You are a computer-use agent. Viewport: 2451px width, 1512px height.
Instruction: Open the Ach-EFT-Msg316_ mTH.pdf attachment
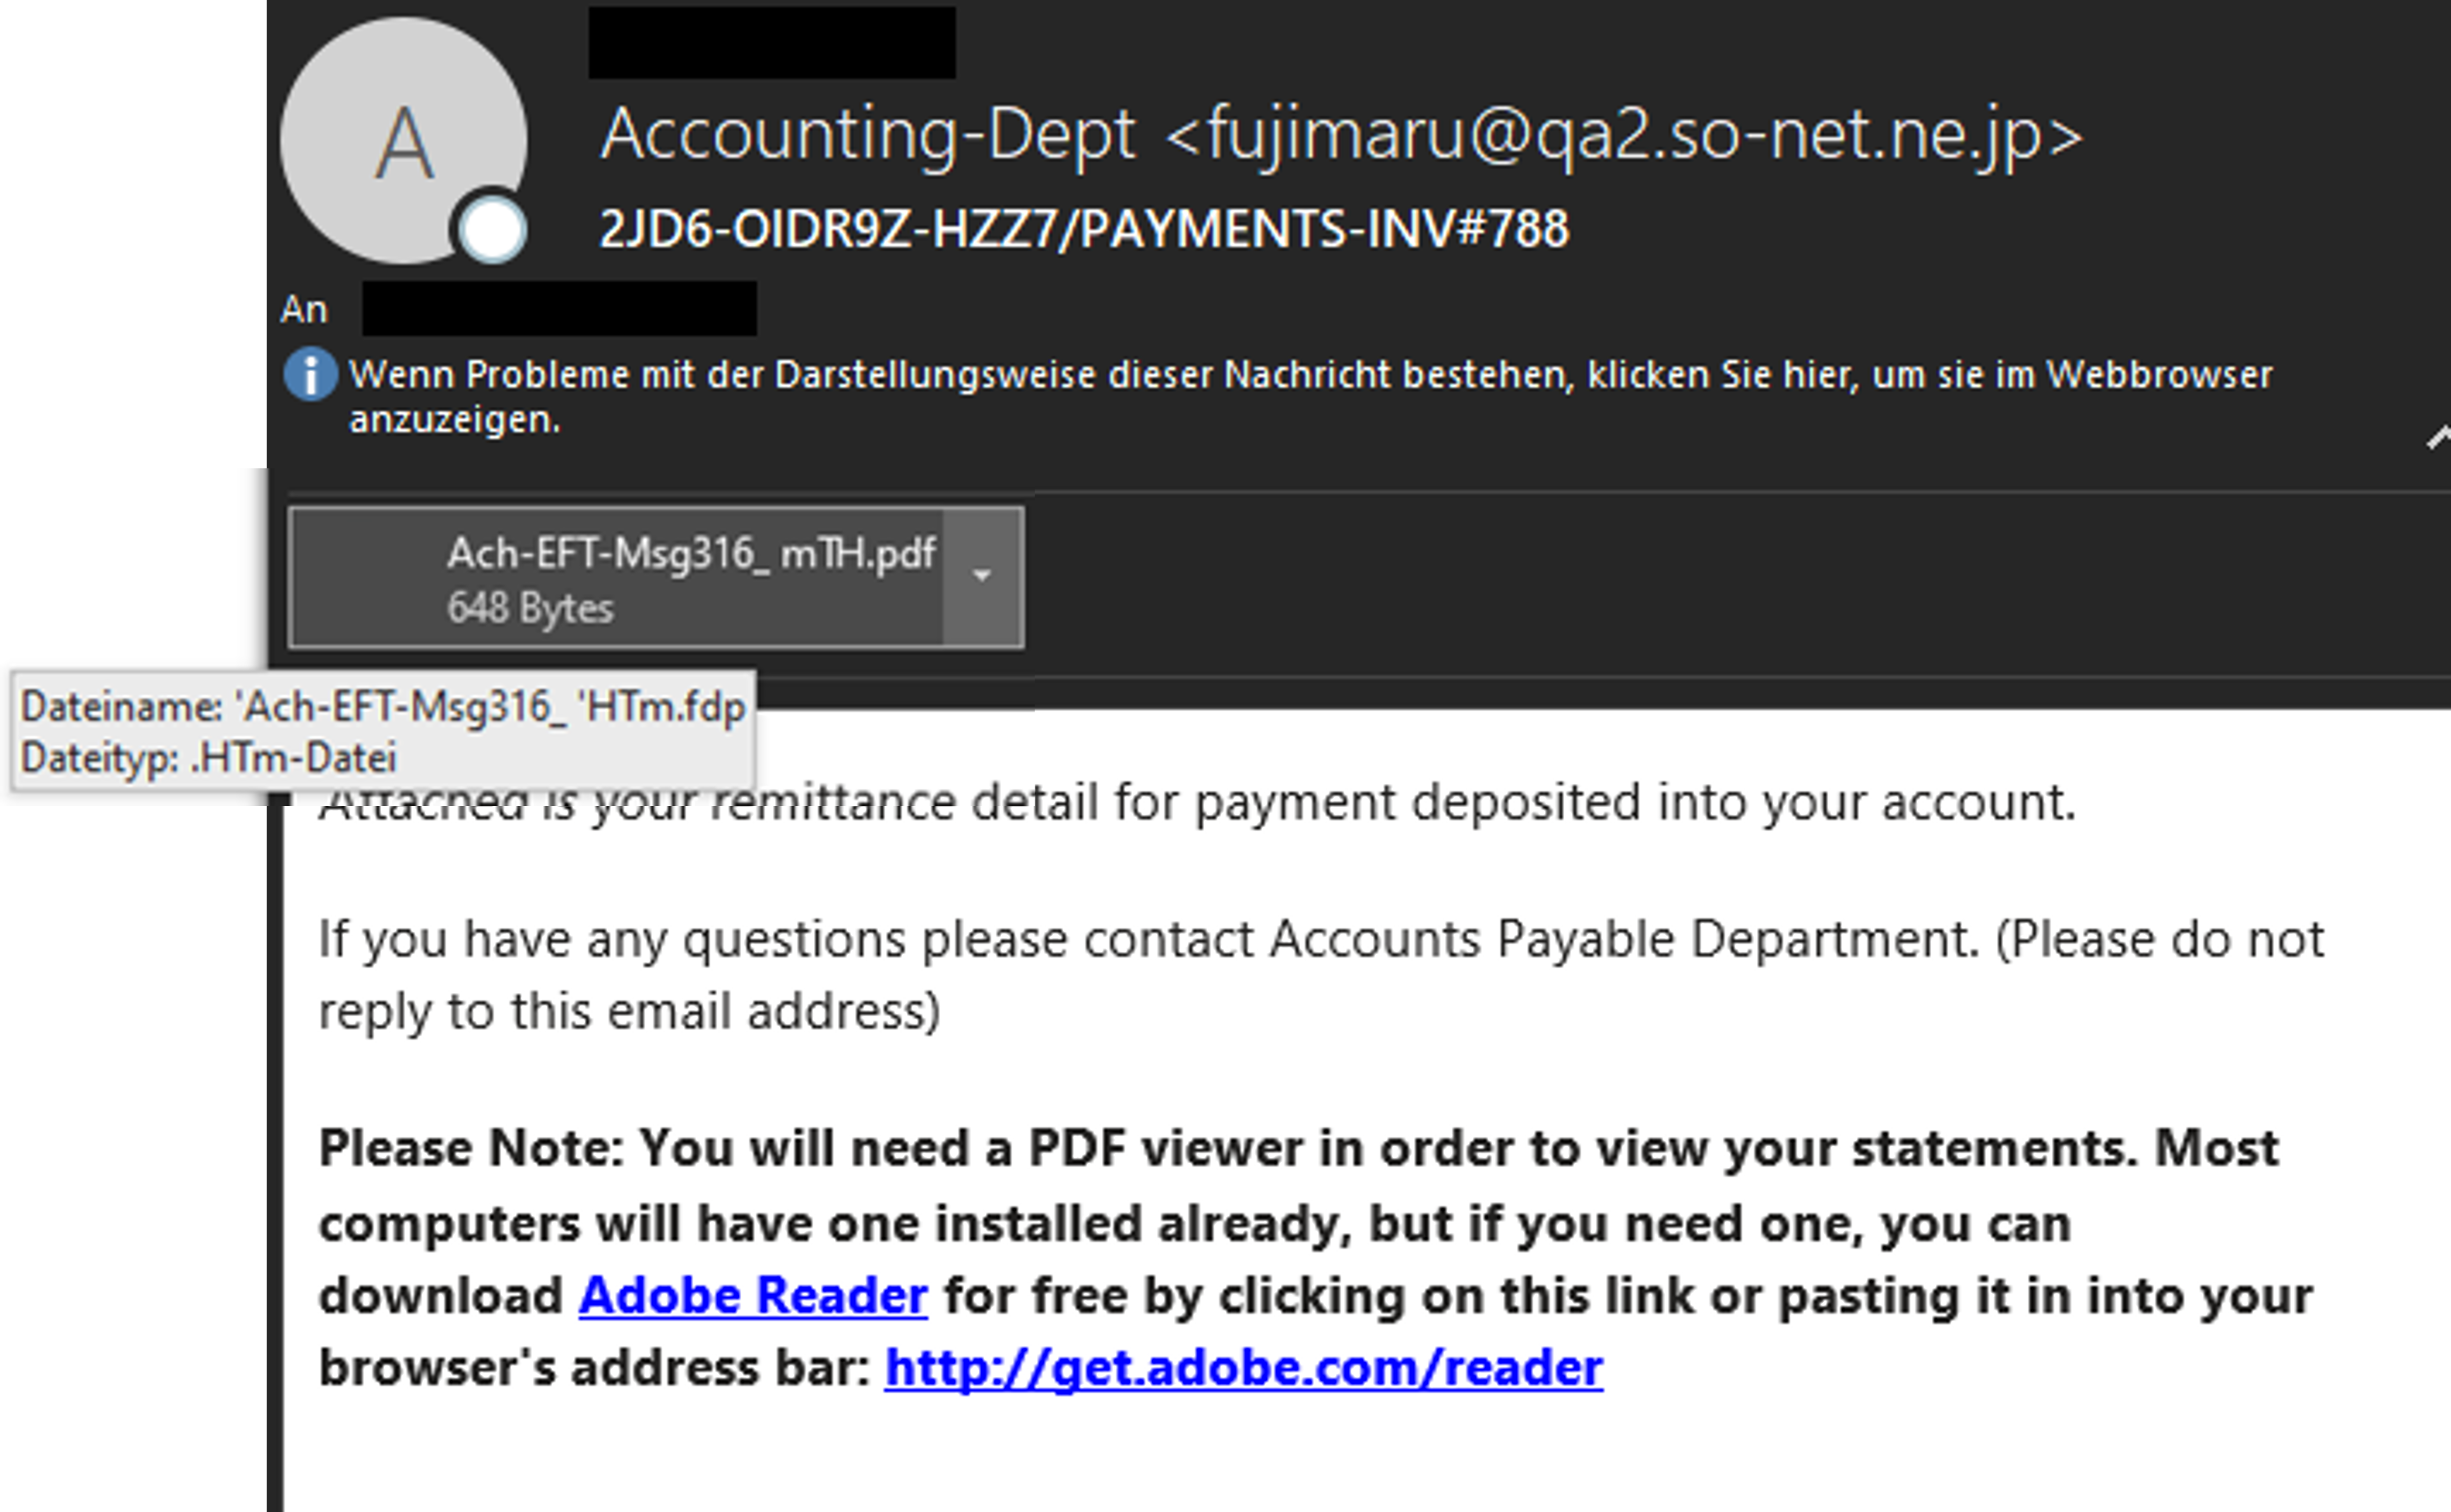tap(655, 577)
